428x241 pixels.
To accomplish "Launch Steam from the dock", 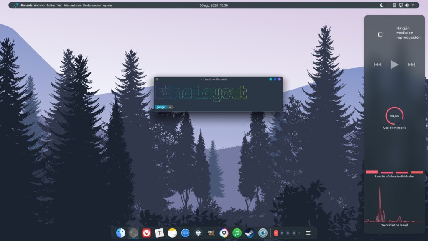I will pyautogui.click(x=250, y=233).
